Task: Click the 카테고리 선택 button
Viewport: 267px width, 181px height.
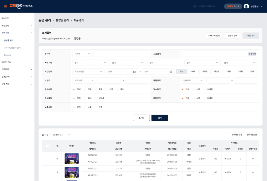Action: click(214, 36)
